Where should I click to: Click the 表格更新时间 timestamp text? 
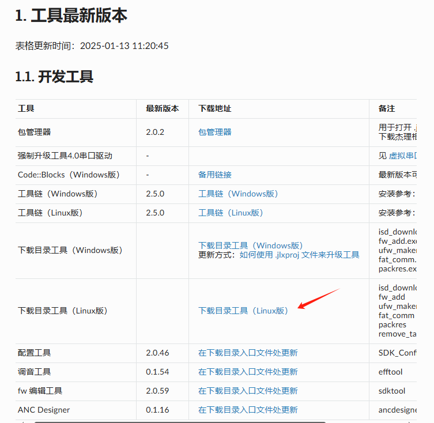[x=92, y=46]
